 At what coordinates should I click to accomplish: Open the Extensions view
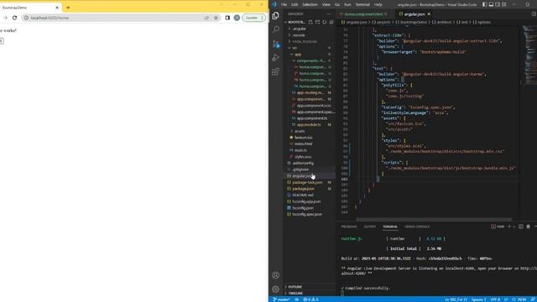pos(275,71)
